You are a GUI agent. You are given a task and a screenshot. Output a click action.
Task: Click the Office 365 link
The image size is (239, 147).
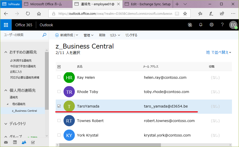[x=24, y=25]
